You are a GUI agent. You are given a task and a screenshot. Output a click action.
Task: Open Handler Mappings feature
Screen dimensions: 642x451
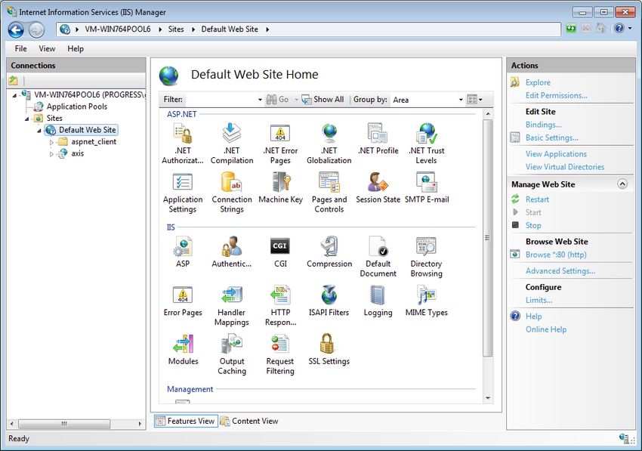pos(232,306)
